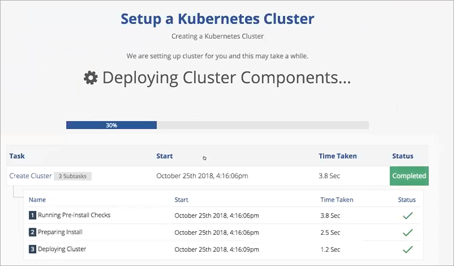Click the subtask Time Taken column header

point(337,200)
